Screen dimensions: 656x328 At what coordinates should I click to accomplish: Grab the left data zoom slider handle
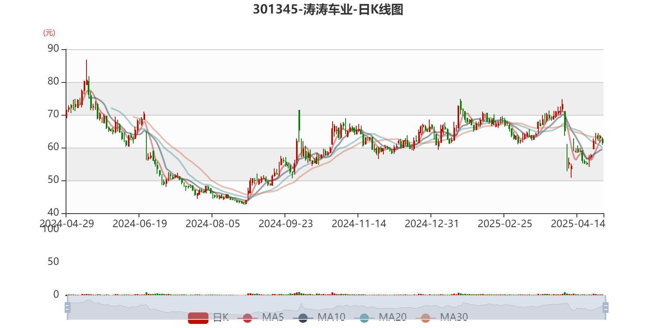pos(67,307)
